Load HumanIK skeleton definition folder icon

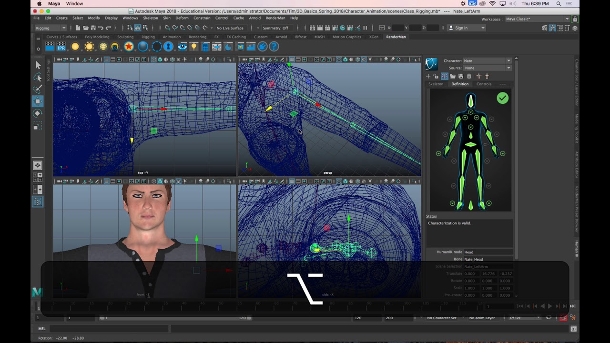(x=453, y=76)
